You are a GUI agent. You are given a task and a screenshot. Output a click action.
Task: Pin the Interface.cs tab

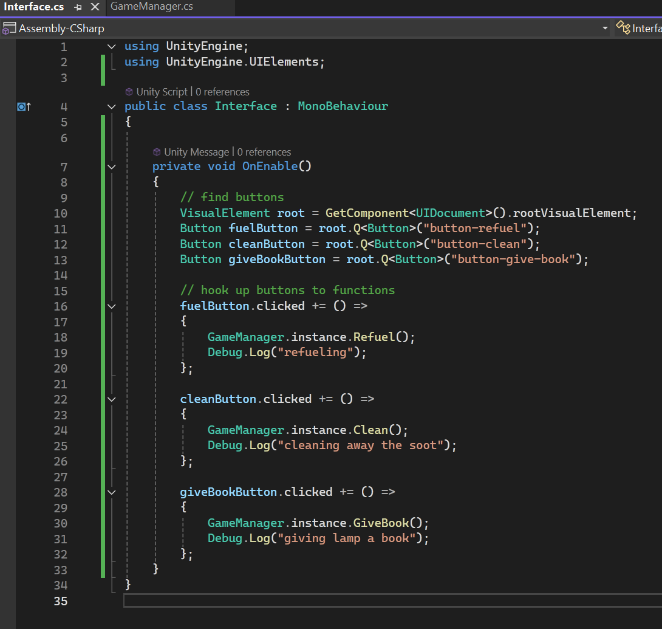click(x=78, y=7)
